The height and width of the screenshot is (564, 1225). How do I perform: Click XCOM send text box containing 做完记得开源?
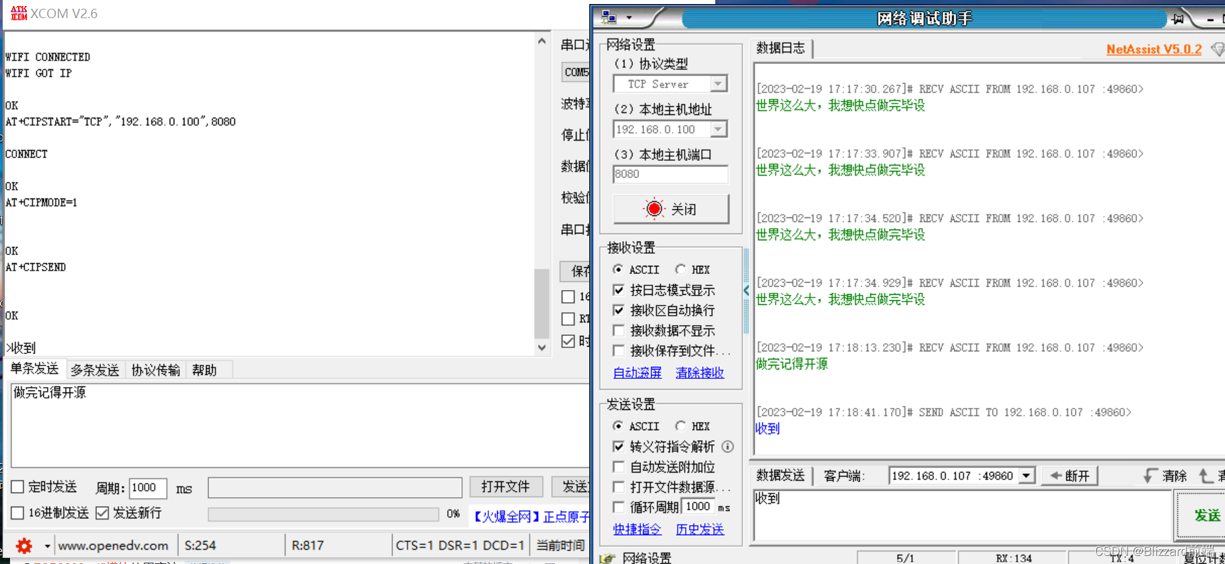click(x=300, y=425)
